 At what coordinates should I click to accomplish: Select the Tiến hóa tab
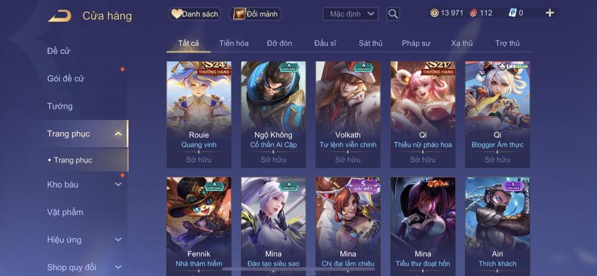[x=234, y=44]
